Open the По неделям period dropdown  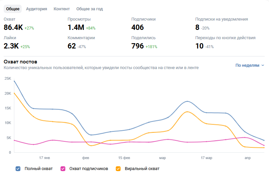(250, 65)
